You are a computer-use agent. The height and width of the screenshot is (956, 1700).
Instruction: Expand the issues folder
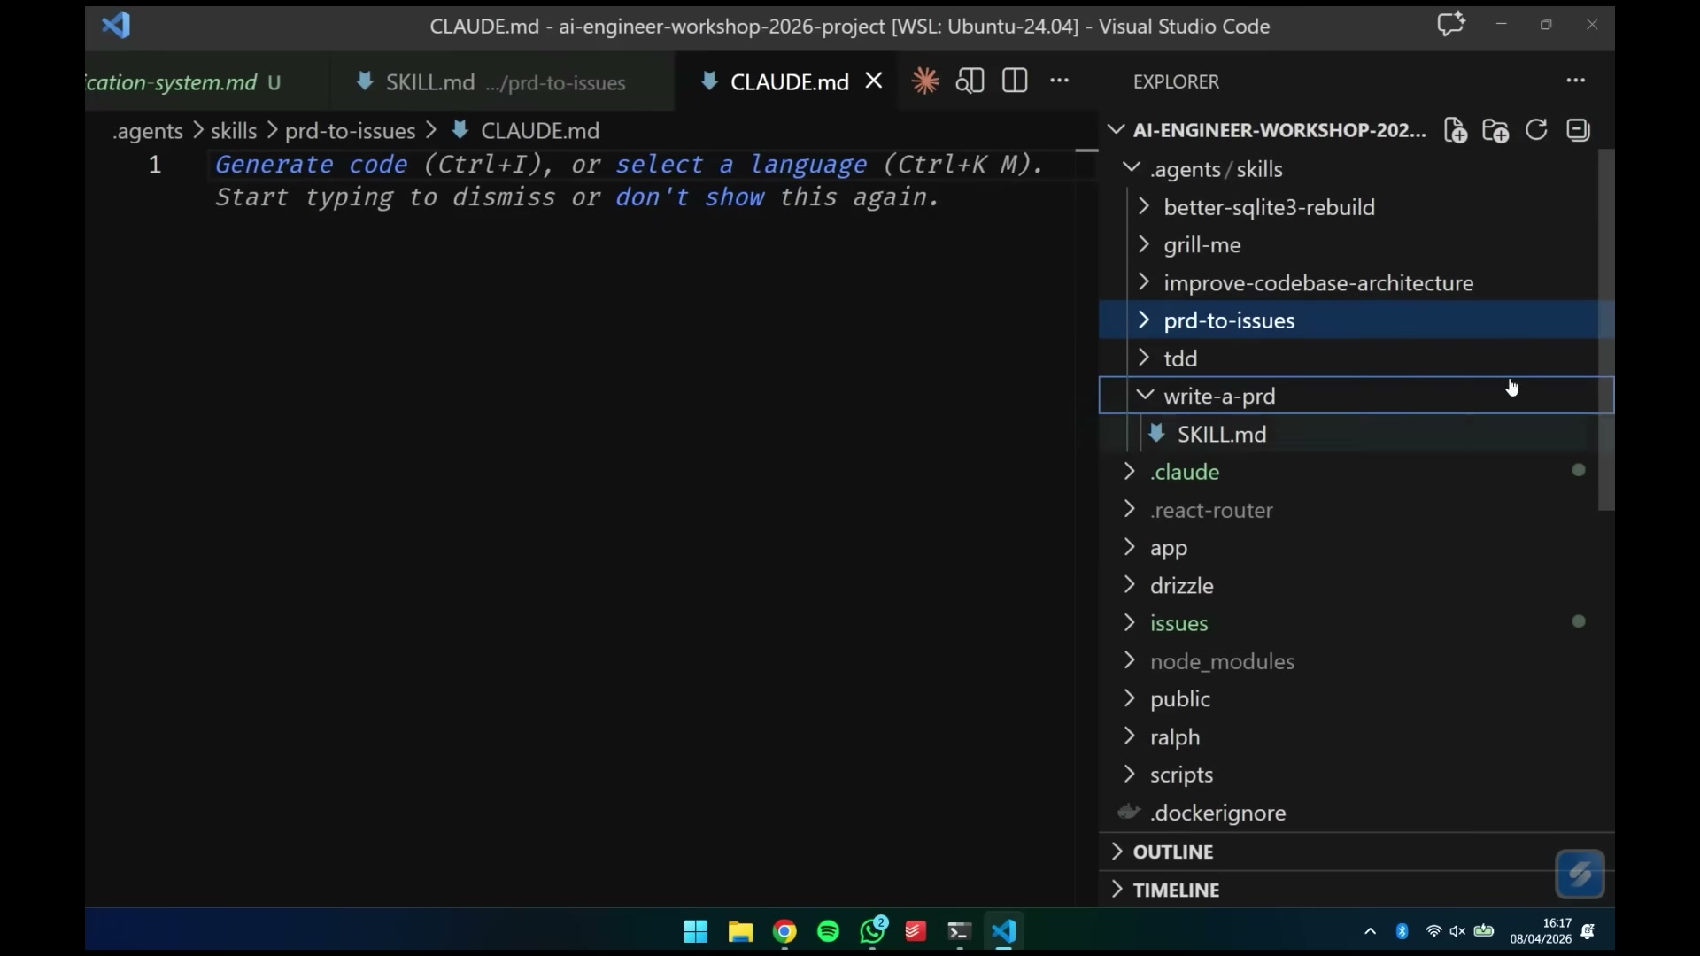click(x=1355, y=623)
